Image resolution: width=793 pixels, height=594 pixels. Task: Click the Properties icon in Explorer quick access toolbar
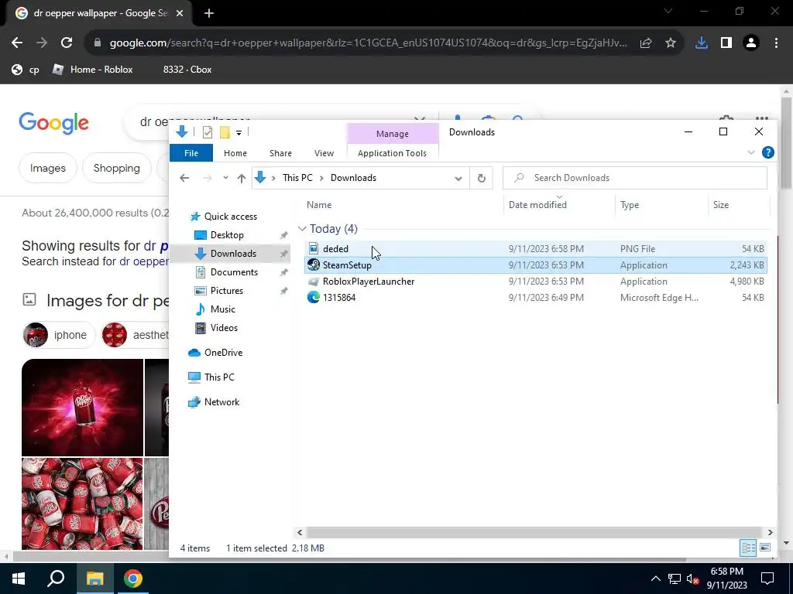pyautogui.click(x=208, y=132)
